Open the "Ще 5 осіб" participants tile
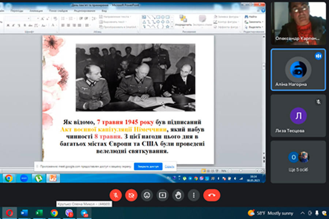The image size is (329, 219). [x=298, y=162]
